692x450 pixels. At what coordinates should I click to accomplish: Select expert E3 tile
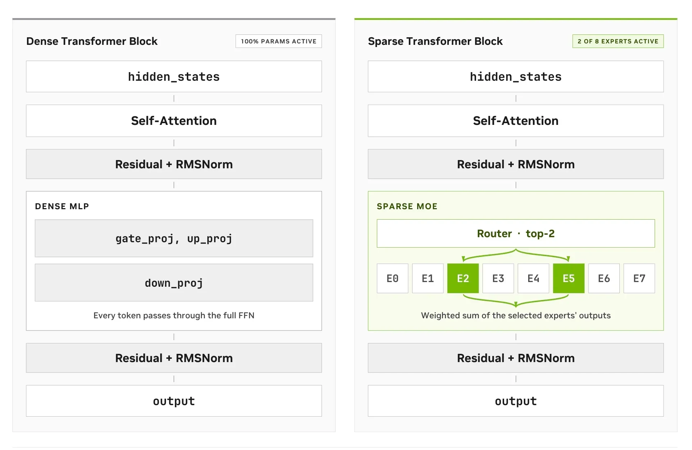[498, 278]
